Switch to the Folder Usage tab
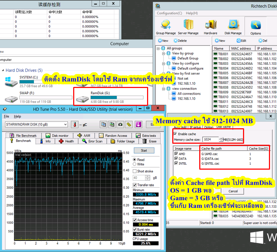277x252 pixels. tap(123, 141)
